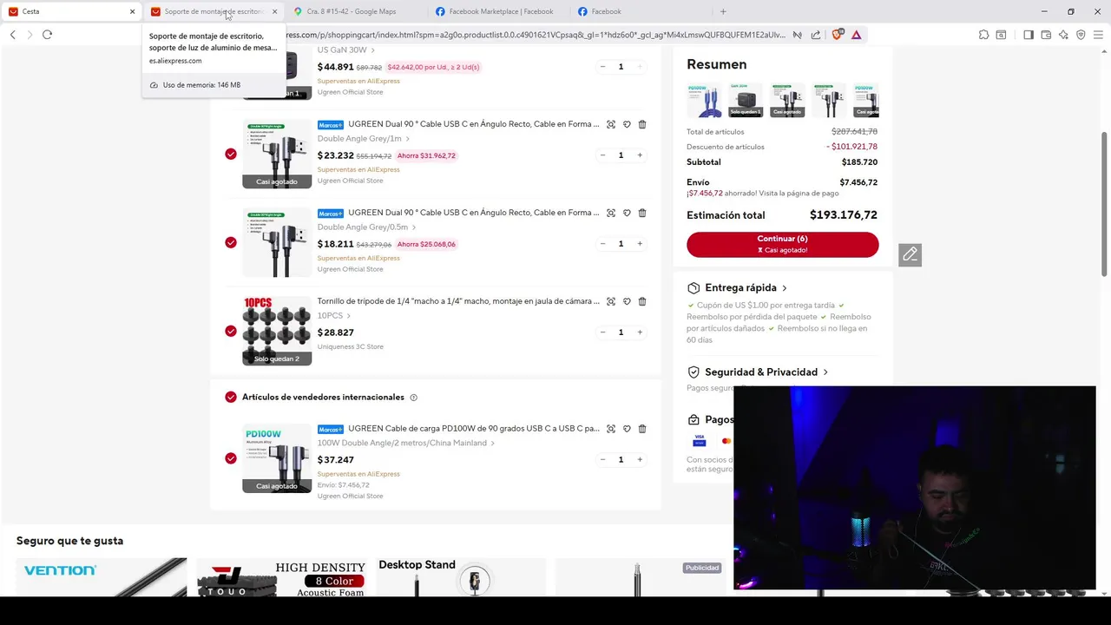This screenshot has width=1111, height=625.
Task: Toggle the browser sidebar panel icon
Action: pyautogui.click(x=1029, y=35)
